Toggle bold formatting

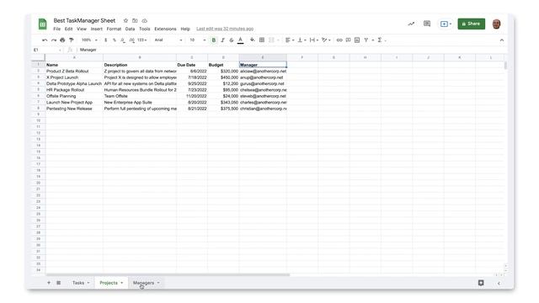[x=213, y=40]
